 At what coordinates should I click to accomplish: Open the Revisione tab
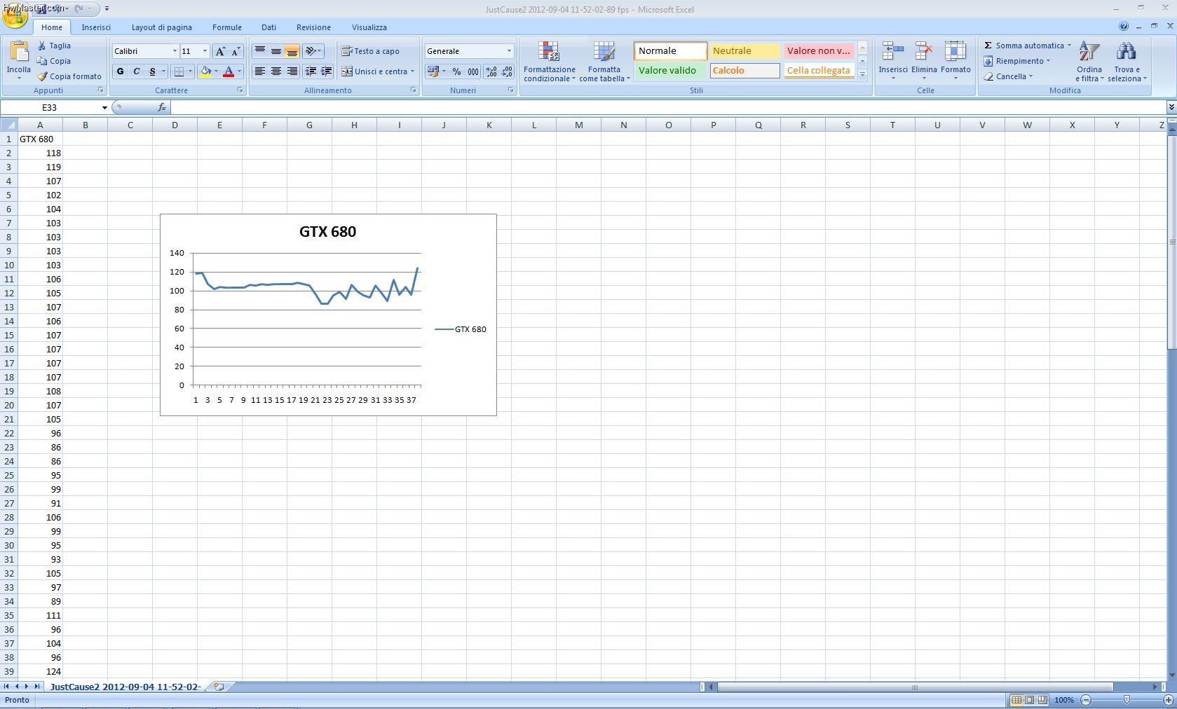point(313,27)
